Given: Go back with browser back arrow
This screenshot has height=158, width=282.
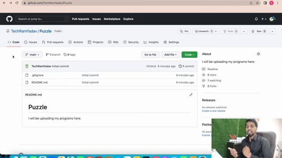Looking at the screenshot, I should [x=4, y=3].
